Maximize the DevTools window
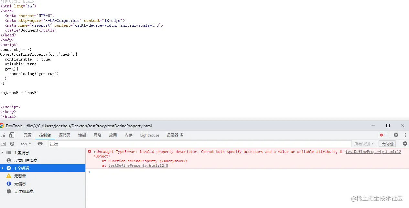 coord(388,126)
